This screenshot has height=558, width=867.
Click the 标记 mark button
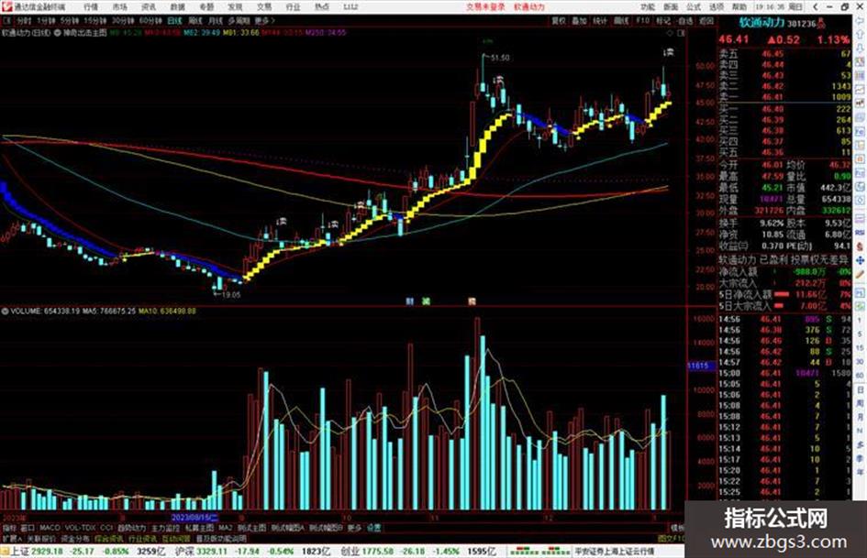tap(663, 20)
